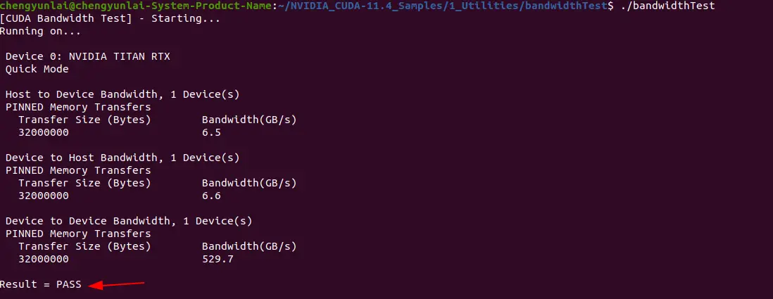Click the 6.6 bandwidth value
The width and height of the screenshot is (773, 299).
[211, 196]
